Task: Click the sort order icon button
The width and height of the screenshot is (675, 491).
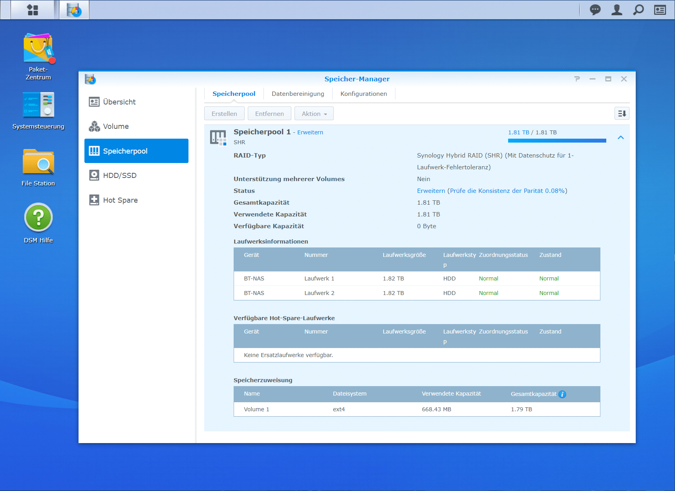Action: pos(622,114)
